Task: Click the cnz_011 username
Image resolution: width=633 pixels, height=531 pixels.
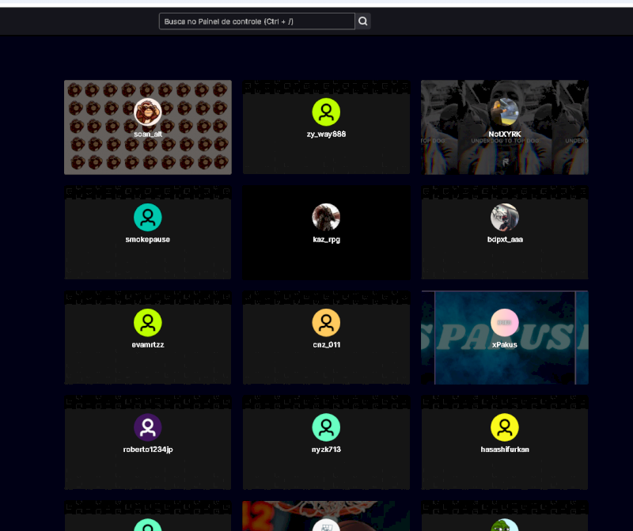Action: click(326, 345)
